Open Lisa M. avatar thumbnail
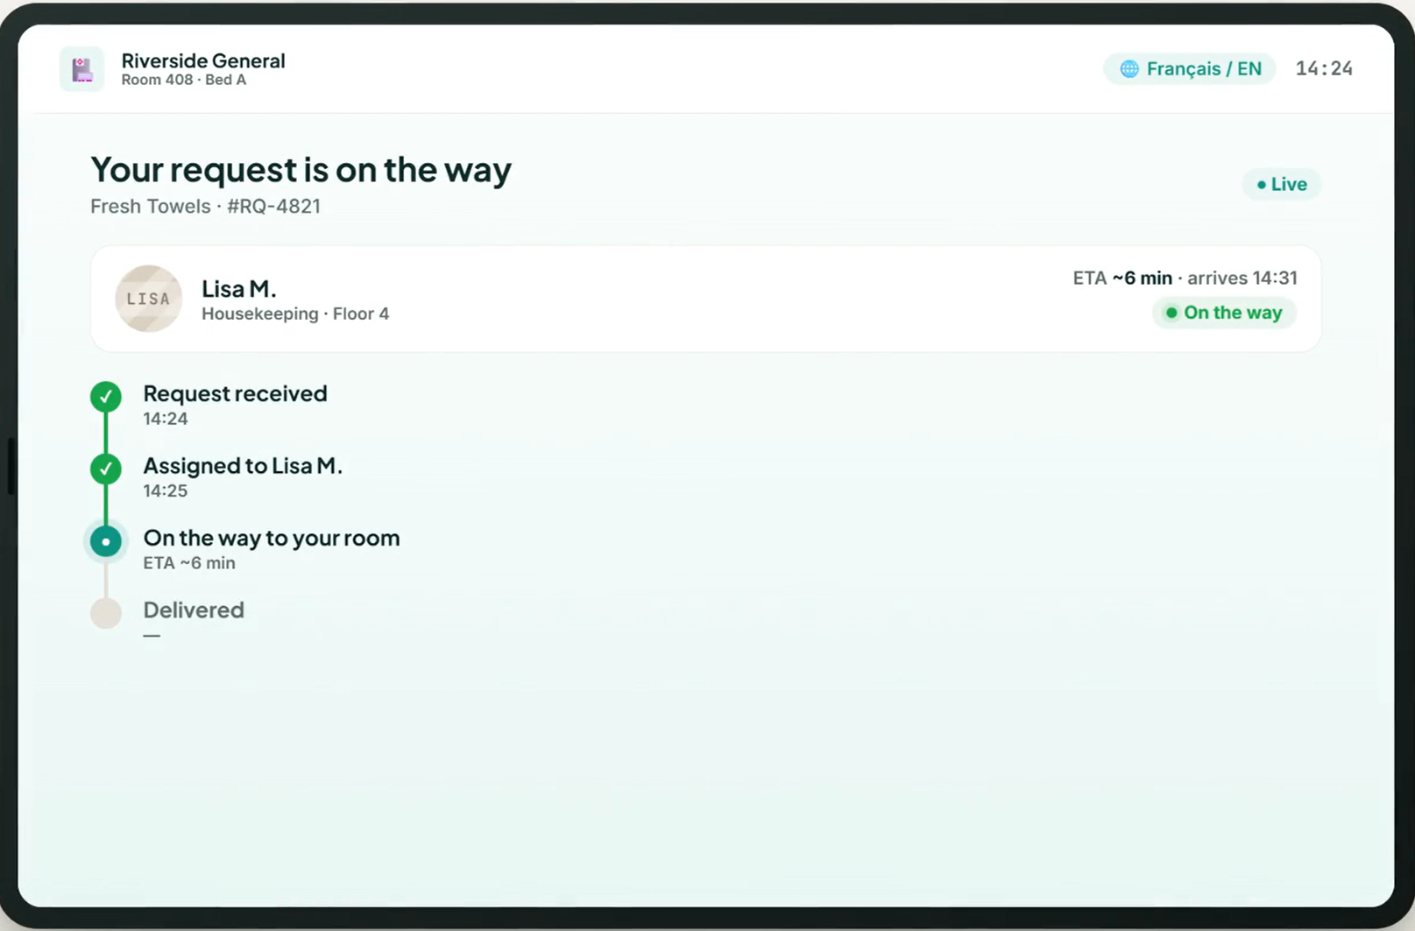 coord(149,299)
